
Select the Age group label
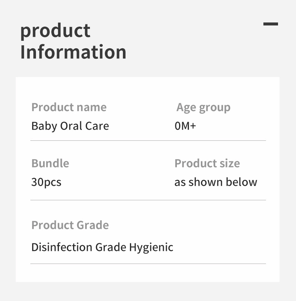pyautogui.click(x=203, y=107)
